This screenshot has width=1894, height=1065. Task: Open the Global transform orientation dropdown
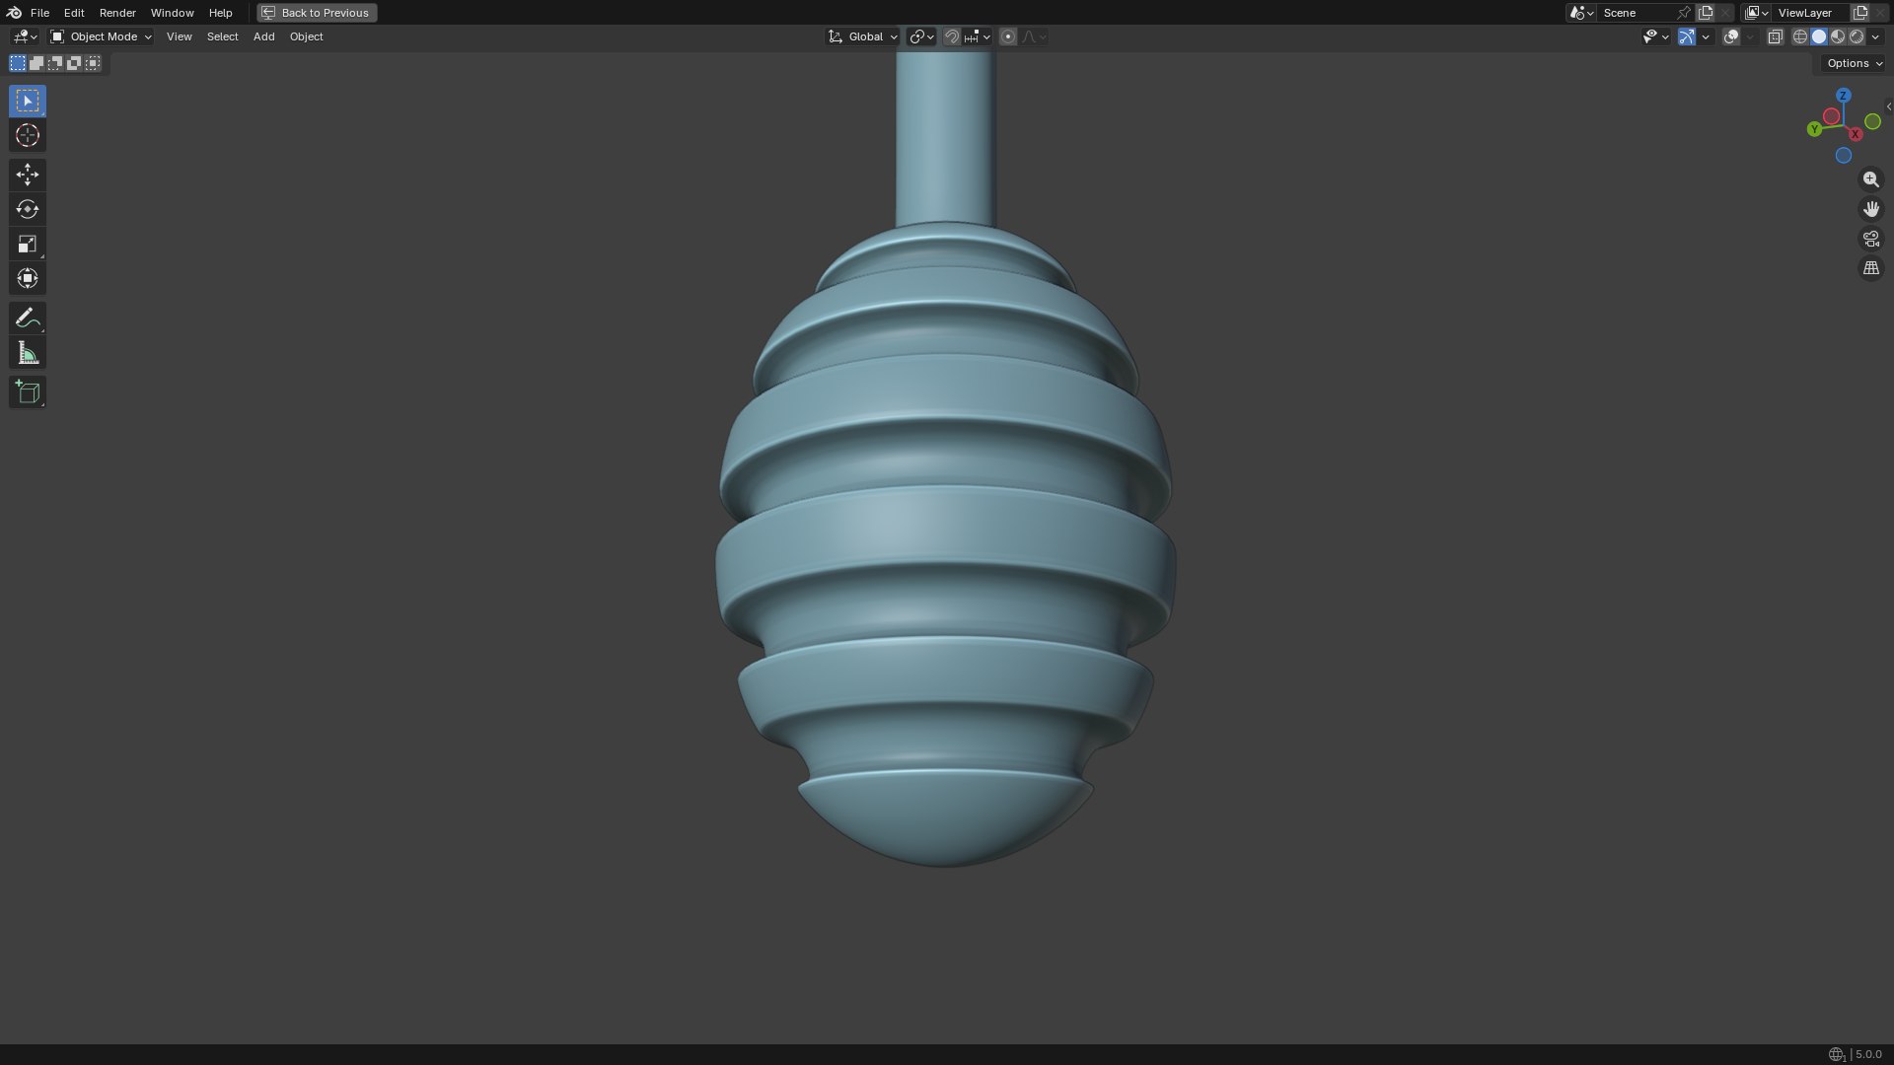coord(862,36)
